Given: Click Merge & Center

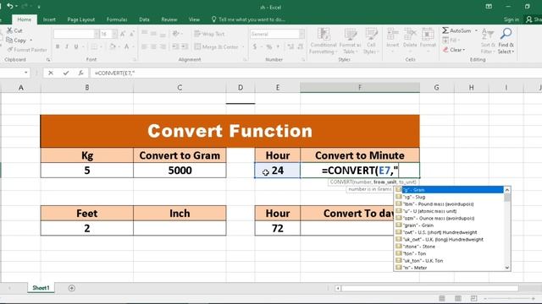Looking at the screenshot, I should 217,46.
